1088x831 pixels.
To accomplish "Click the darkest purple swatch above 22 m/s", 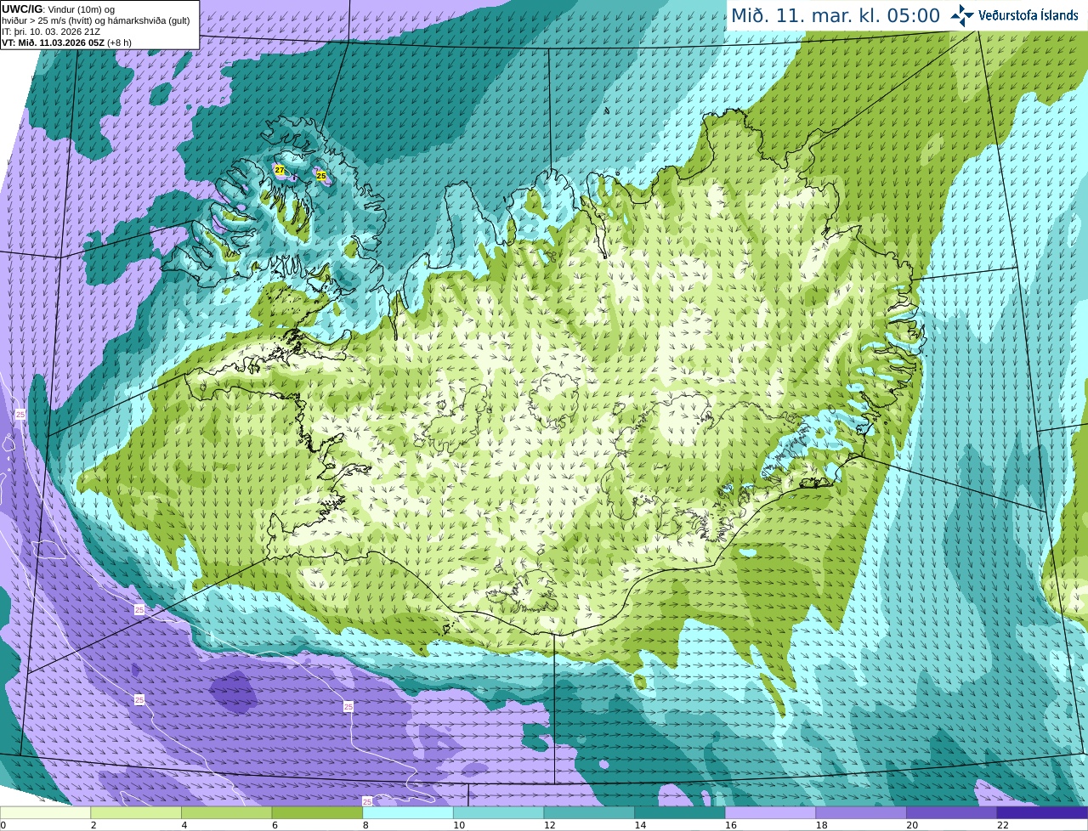I will coord(1042,813).
